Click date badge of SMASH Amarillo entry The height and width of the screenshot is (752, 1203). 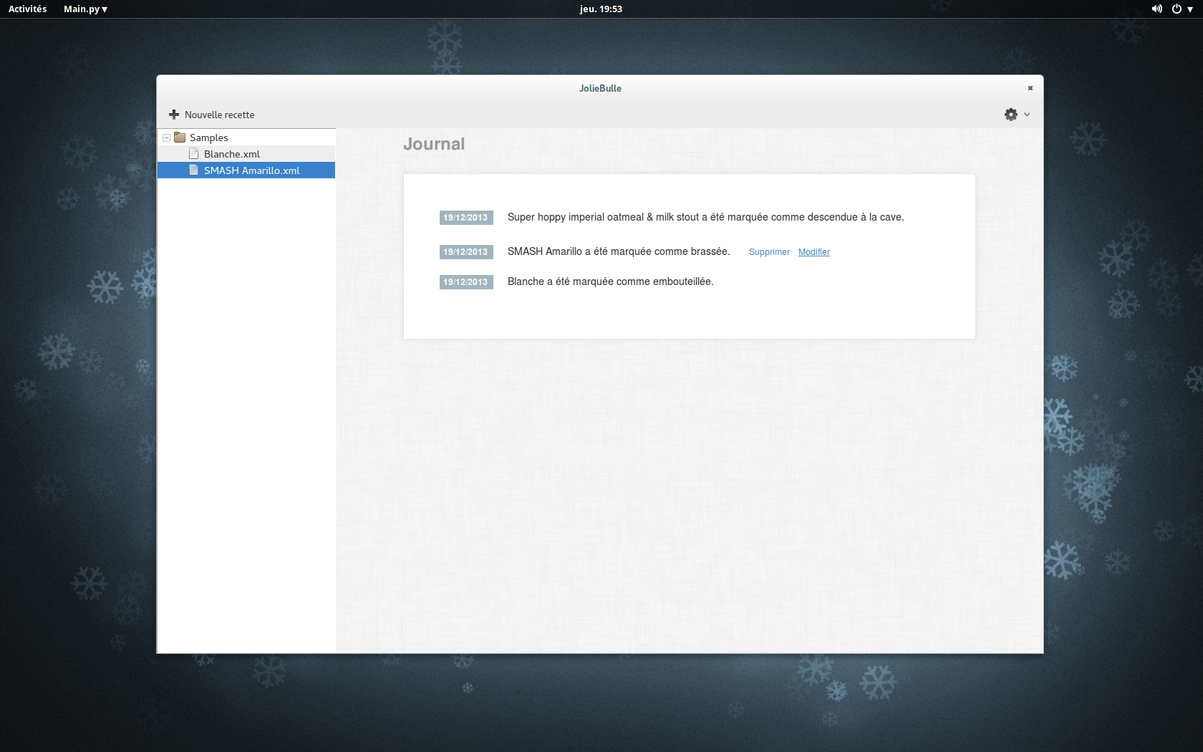pos(466,252)
